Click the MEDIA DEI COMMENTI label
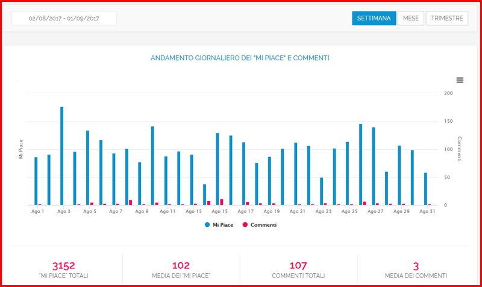This screenshot has width=482, height=287. tap(416, 276)
